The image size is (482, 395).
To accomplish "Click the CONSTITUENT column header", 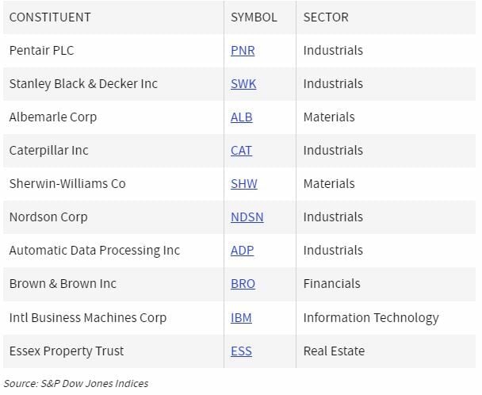I will [x=50, y=17].
